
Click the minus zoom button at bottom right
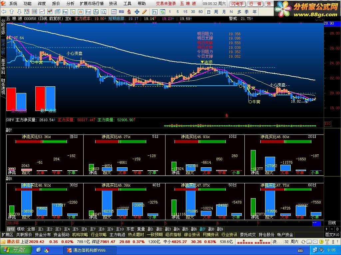click(x=332, y=229)
